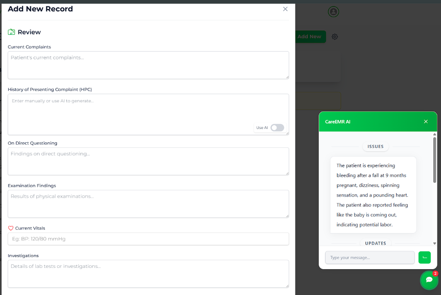Click the heart icon next to Current Vitals

[x=11, y=228]
